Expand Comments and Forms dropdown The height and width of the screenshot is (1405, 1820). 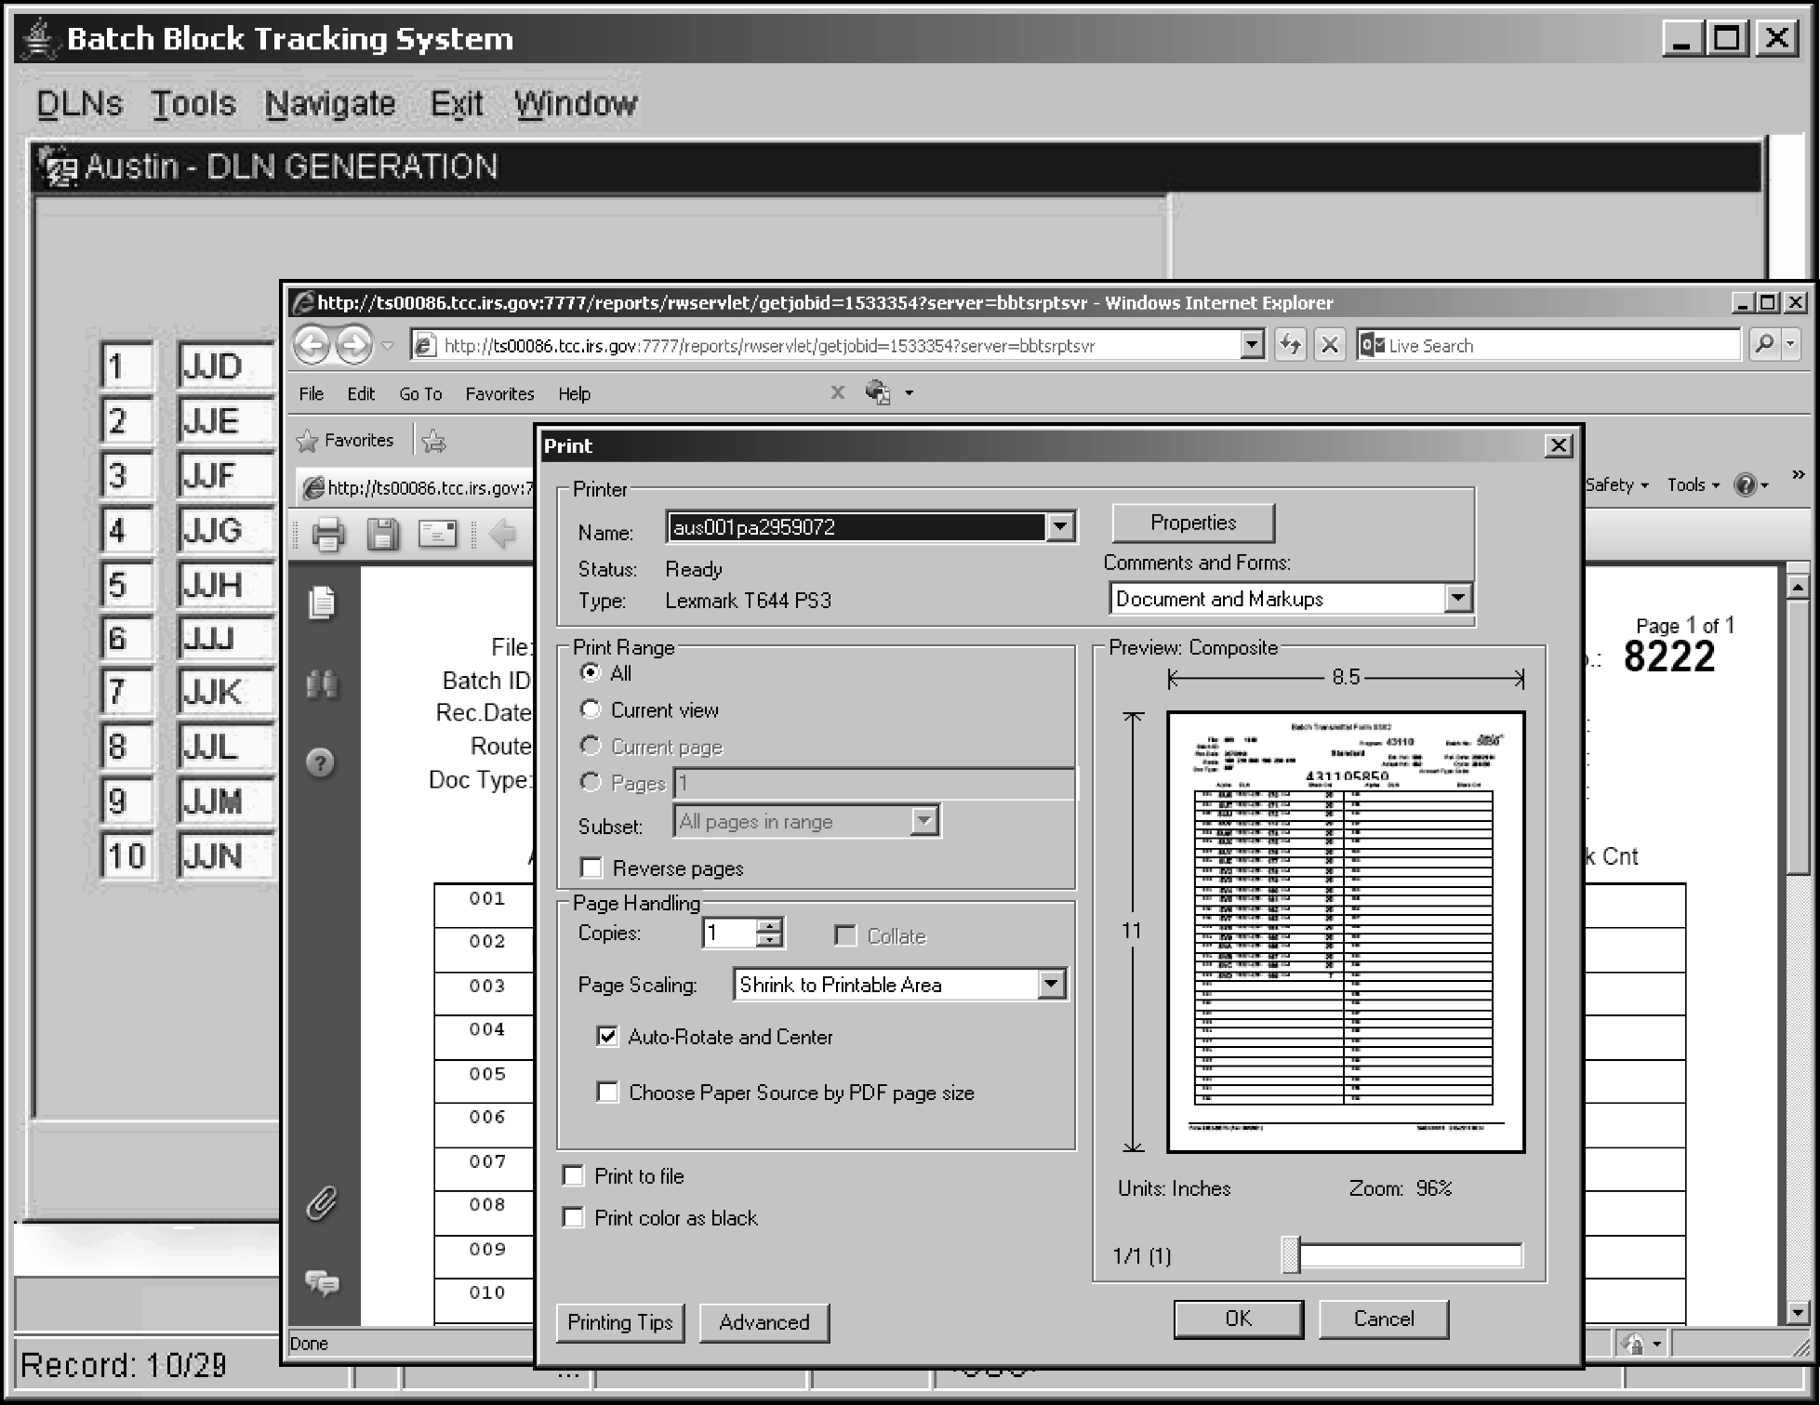[1457, 599]
